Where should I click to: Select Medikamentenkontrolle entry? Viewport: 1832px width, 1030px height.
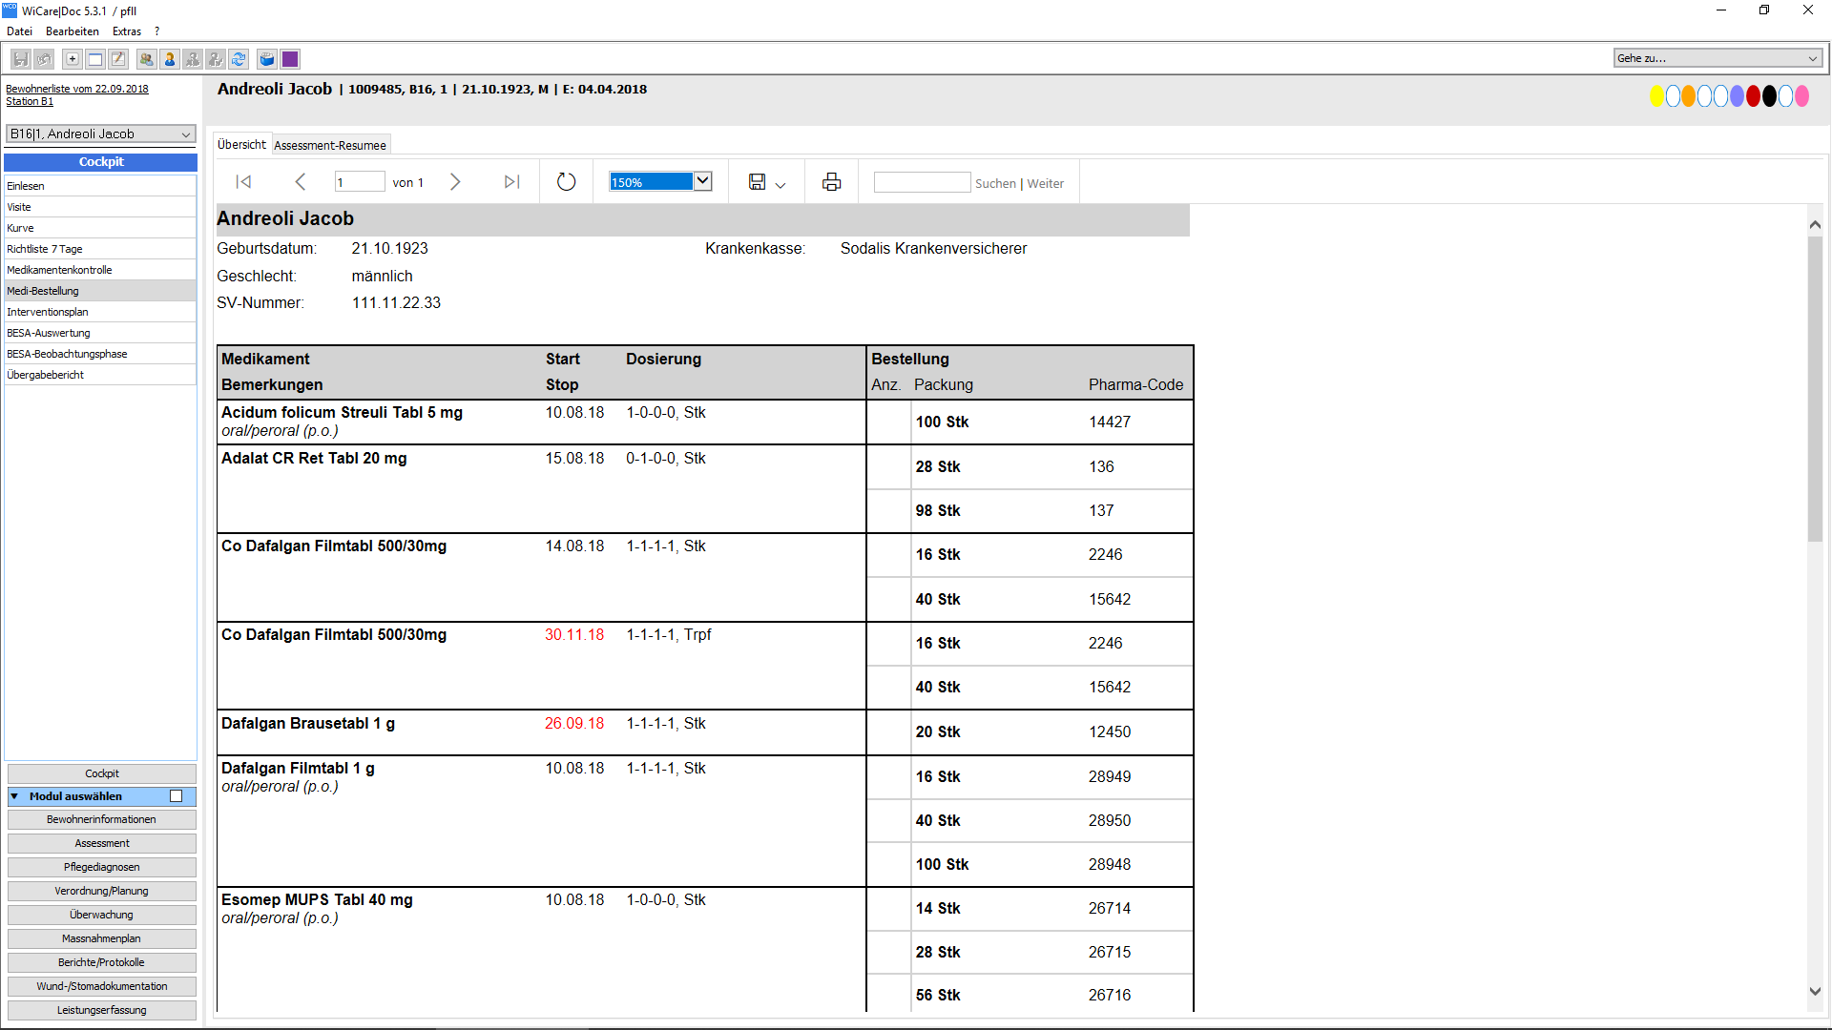[100, 270]
